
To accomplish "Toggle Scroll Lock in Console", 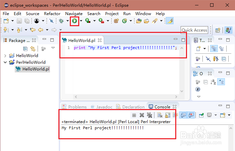I will pos(168,115).
